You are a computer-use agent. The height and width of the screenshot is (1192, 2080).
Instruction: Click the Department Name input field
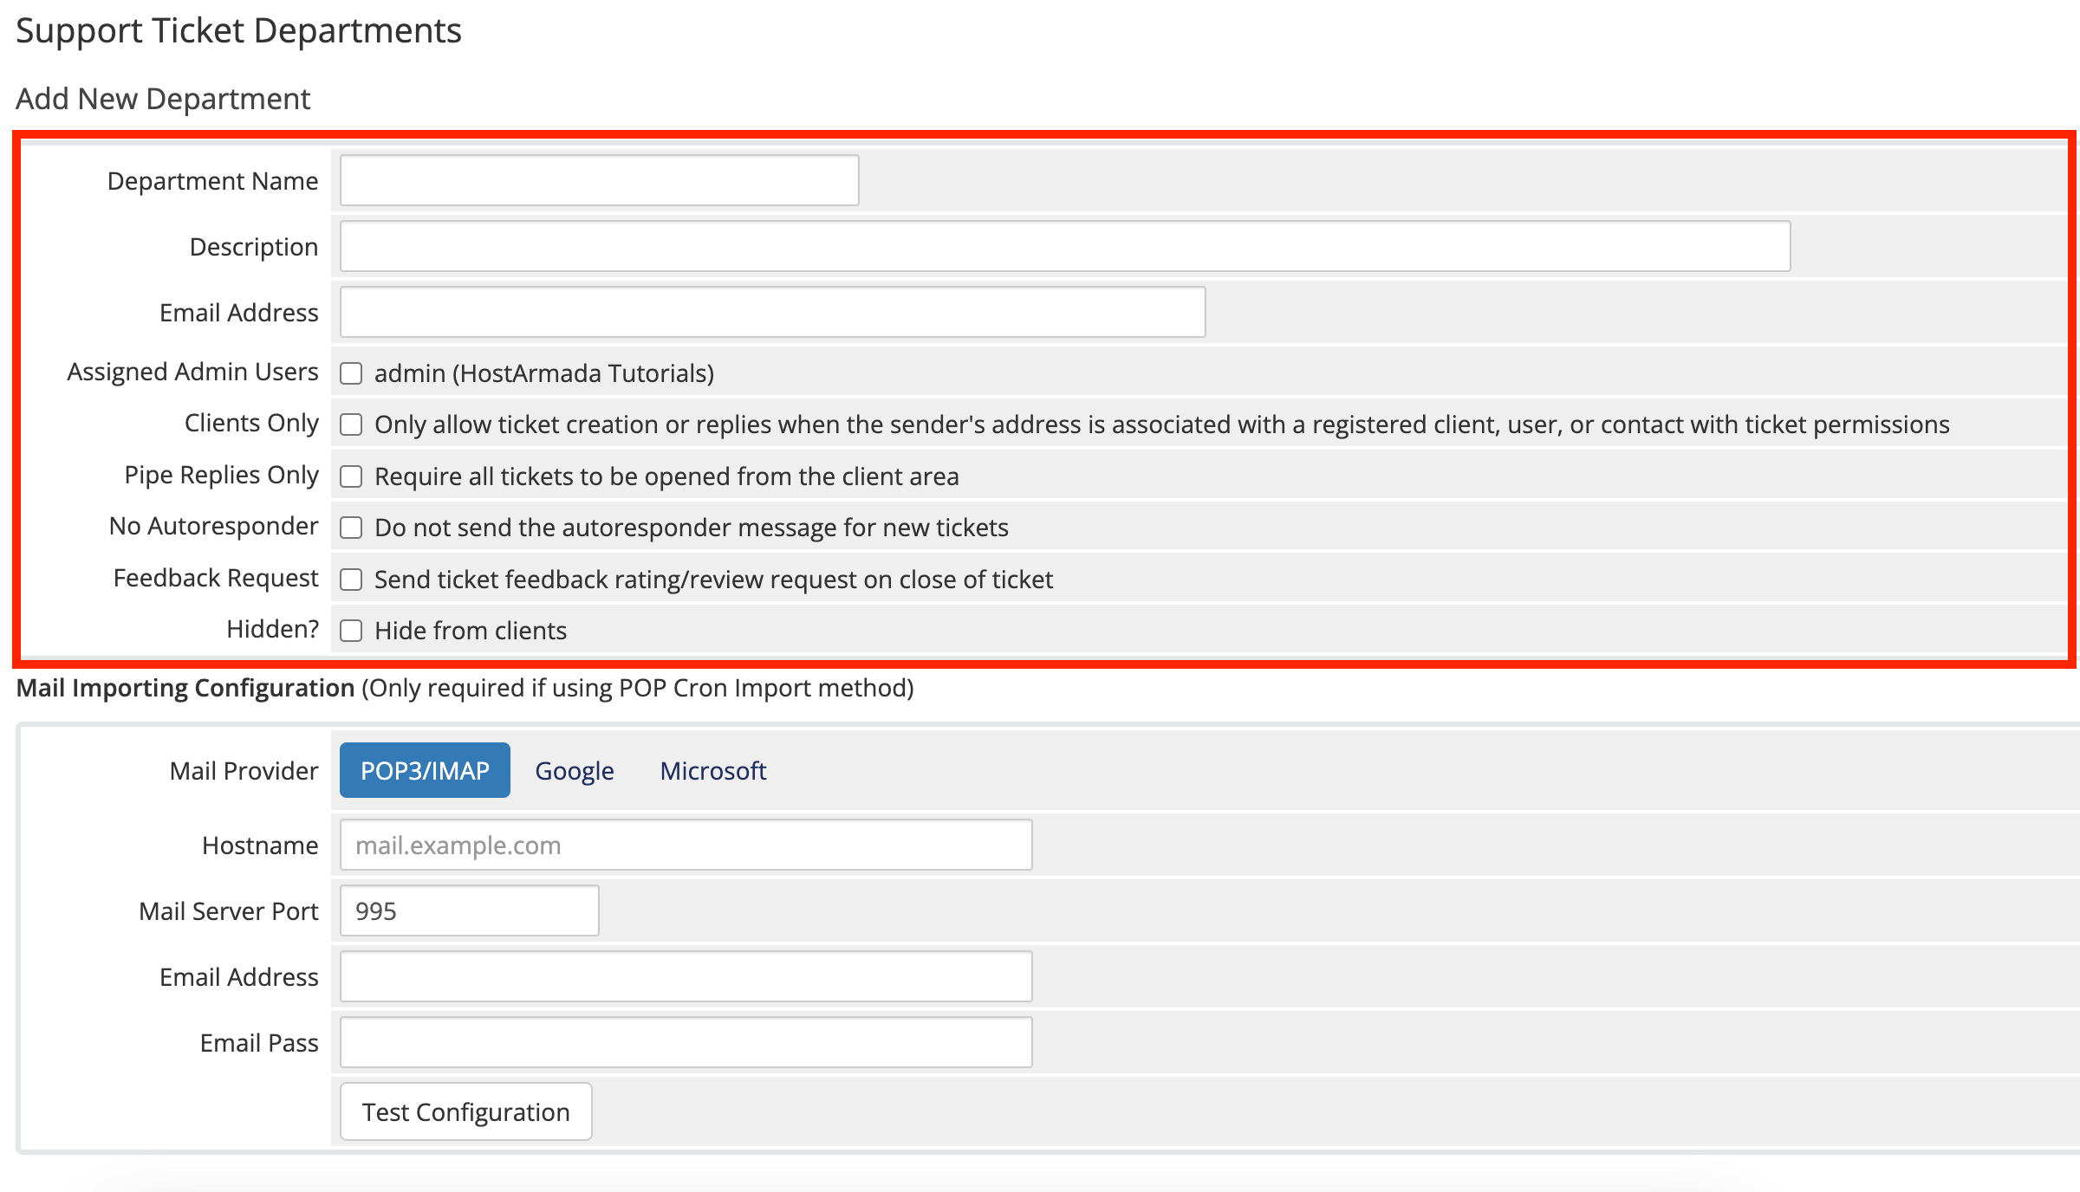pos(599,180)
